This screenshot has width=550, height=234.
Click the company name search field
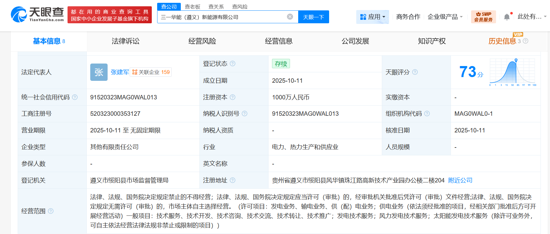coord(221,17)
